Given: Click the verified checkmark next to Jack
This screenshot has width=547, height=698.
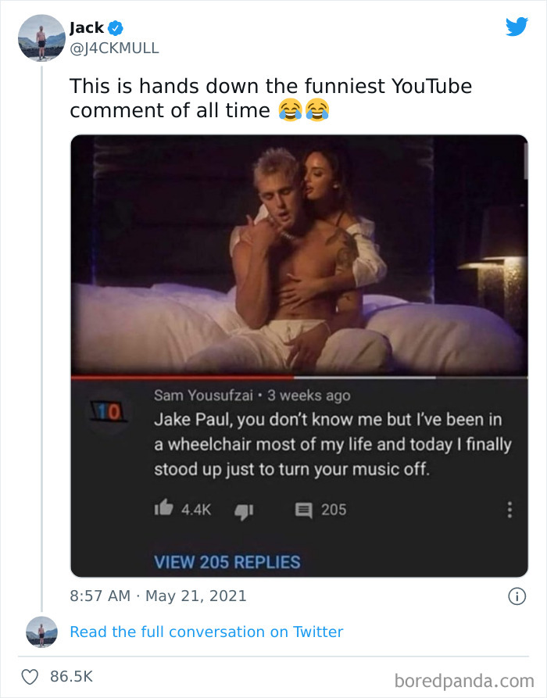Looking at the screenshot, I should click(116, 26).
